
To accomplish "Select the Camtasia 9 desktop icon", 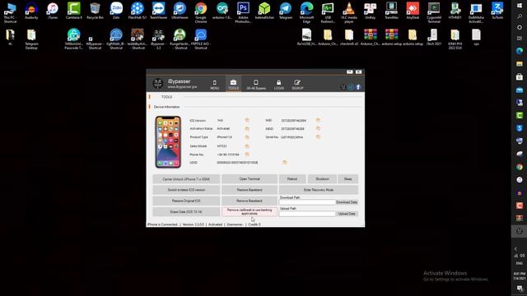I will click(73, 11).
